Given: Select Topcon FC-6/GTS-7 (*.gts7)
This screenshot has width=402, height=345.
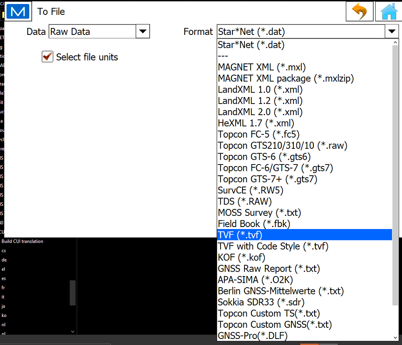Looking at the screenshot, I should 305,168.
